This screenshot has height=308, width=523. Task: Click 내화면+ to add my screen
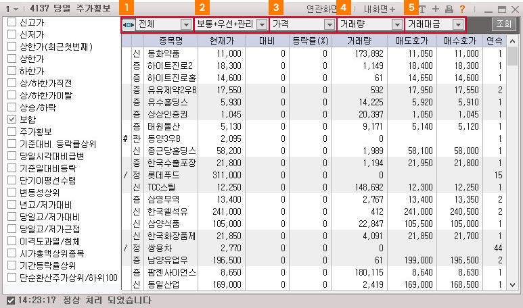[x=380, y=9]
